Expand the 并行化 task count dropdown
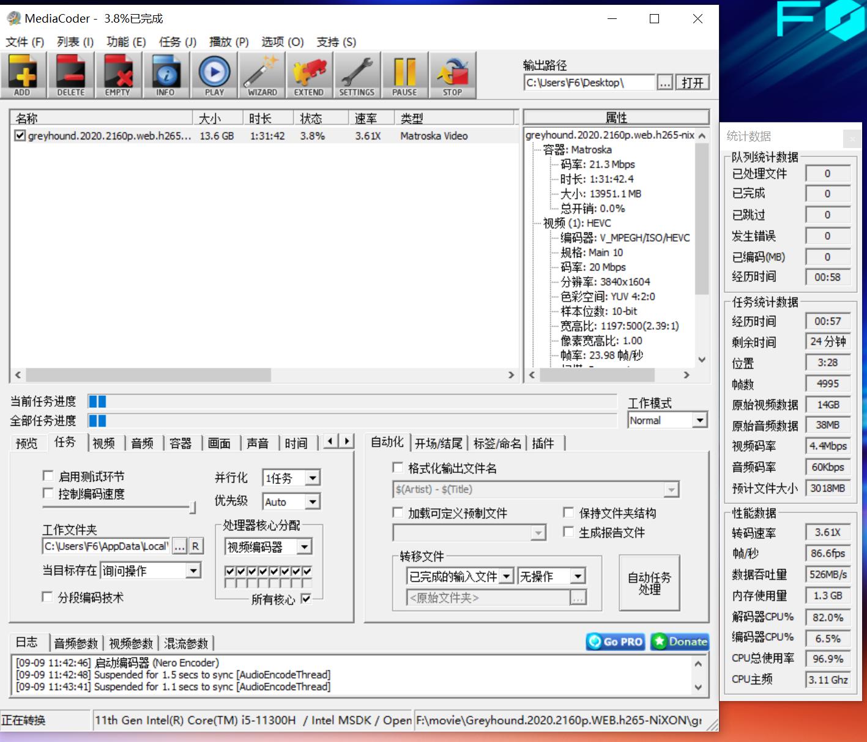Image resolution: width=867 pixels, height=742 pixels. tap(312, 478)
